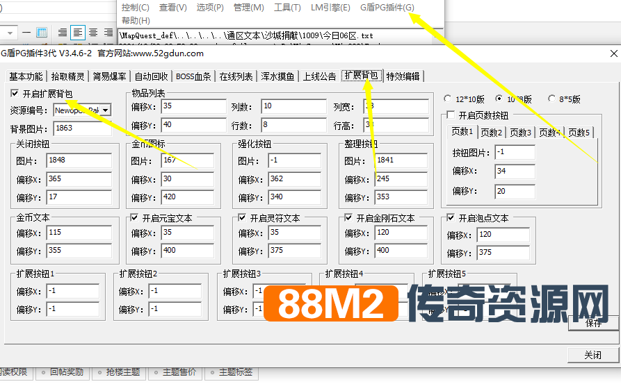Screen dimensions: 621x384
Task: Click 扩展按钮2 偏移Y field
Action: 175,309
